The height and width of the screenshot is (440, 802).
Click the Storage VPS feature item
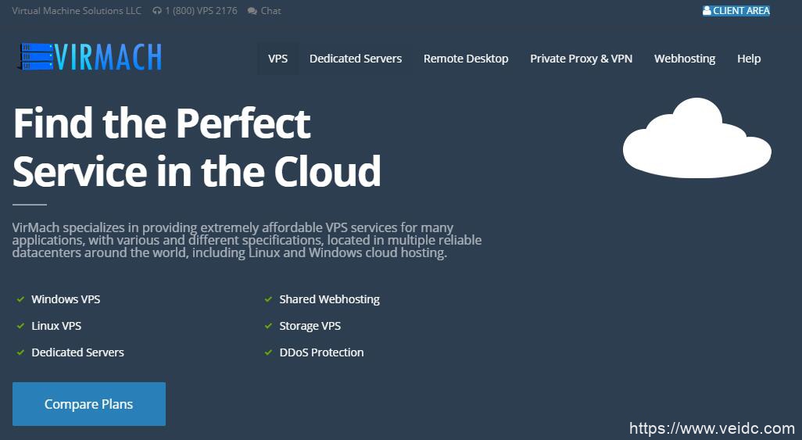pyautogui.click(x=310, y=326)
